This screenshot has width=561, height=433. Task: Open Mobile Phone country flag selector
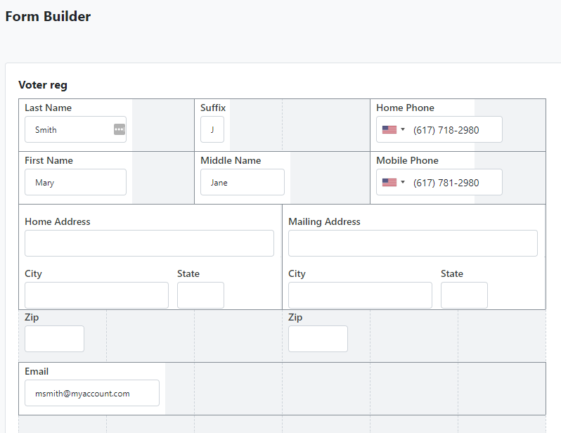point(393,182)
